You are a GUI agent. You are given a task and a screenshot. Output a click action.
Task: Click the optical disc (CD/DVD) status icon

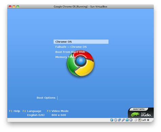coord(115,120)
